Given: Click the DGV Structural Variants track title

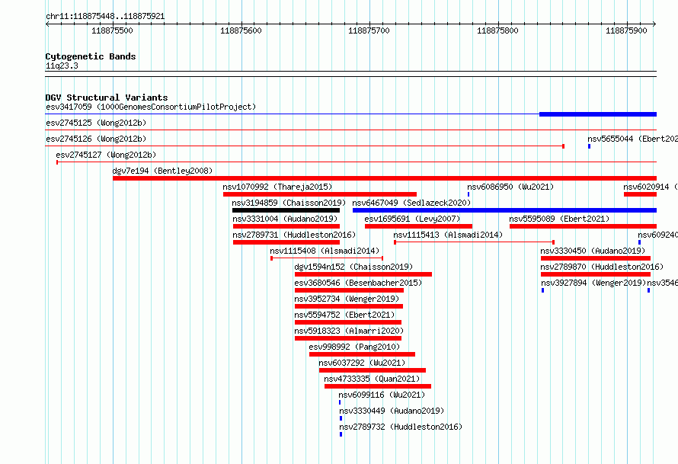Looking at the screenshot, I should pyautogui.click(x=107, y=98).
